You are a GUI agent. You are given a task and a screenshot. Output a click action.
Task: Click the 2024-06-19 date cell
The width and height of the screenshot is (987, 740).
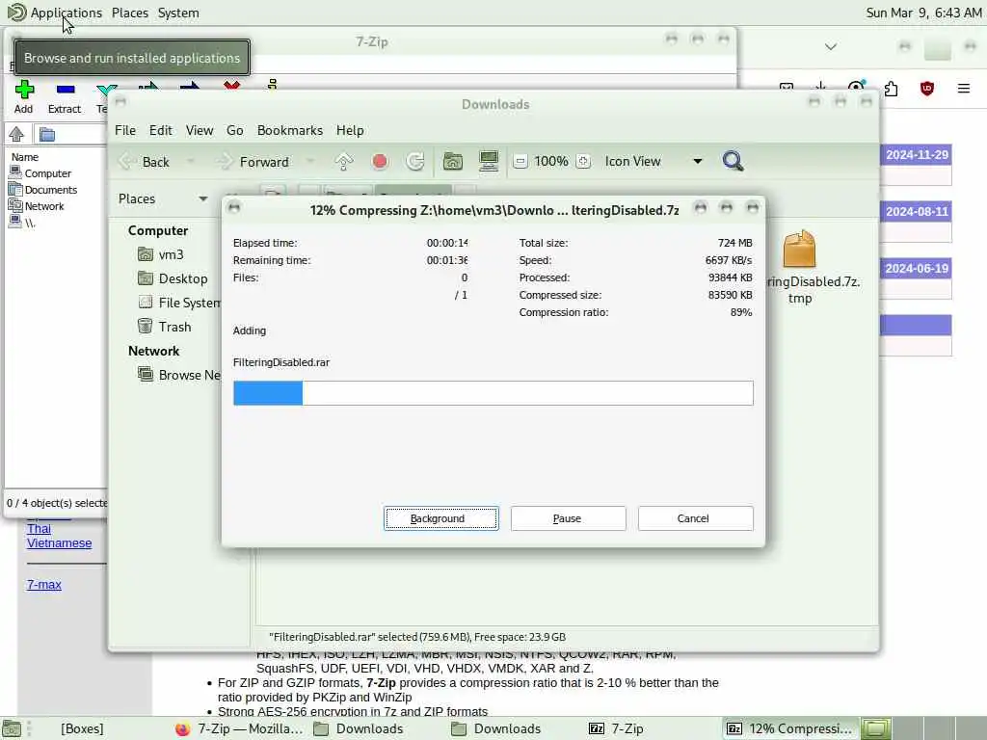pyautogui.click(x=917, y=268)
